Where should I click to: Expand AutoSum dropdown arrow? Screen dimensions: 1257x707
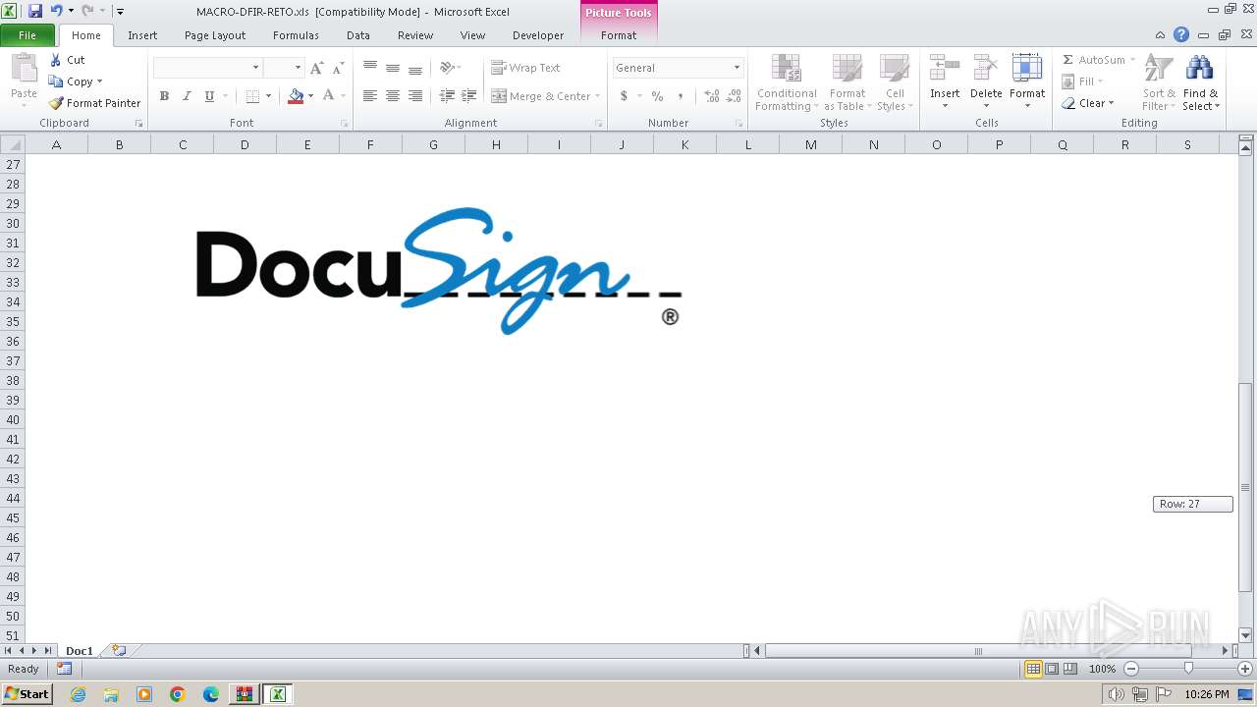click(x=1132, y=60)
